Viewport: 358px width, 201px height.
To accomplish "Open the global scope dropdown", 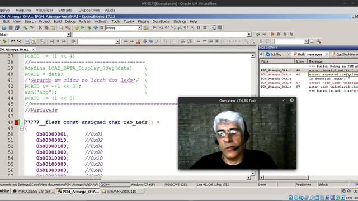I will (x=69, y=35).
